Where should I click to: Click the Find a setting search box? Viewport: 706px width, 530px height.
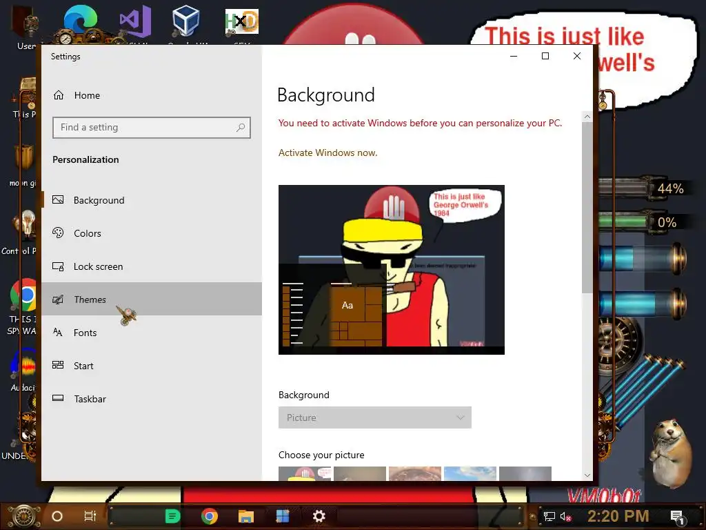(x=151, y=128)
